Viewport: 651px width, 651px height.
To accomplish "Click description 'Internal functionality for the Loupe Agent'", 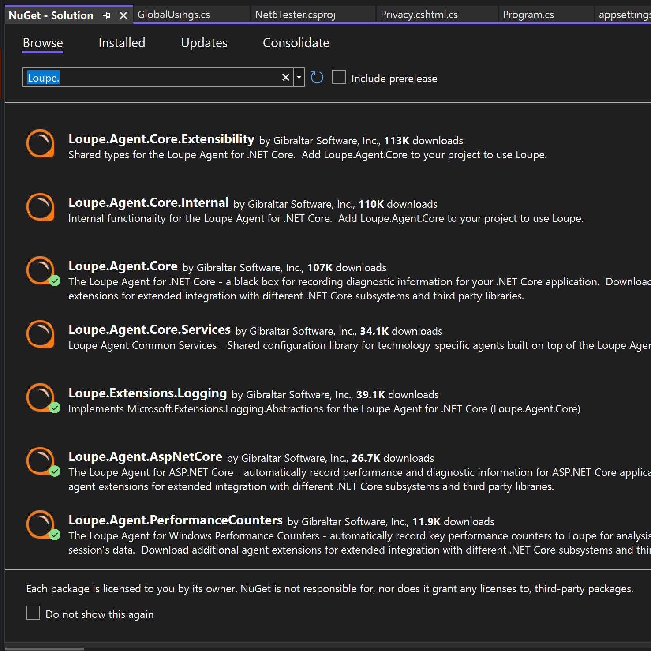I will [326, 218].
